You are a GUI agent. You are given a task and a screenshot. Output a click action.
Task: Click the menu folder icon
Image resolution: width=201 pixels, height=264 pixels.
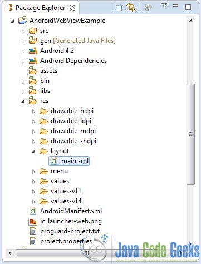(43, 172)
